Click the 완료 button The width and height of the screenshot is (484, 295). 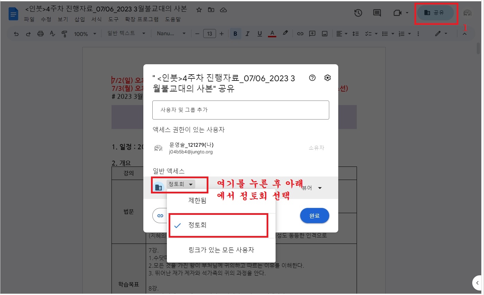coord(314,216)
